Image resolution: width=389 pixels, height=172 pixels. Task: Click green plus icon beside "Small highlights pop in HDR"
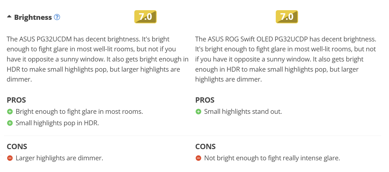10,123
